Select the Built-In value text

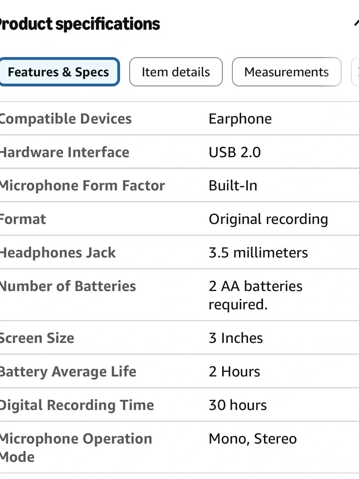point(233,186)
